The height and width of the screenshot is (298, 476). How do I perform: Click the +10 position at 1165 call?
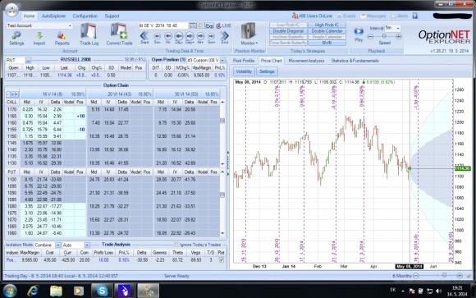click(x=80, y=116)
